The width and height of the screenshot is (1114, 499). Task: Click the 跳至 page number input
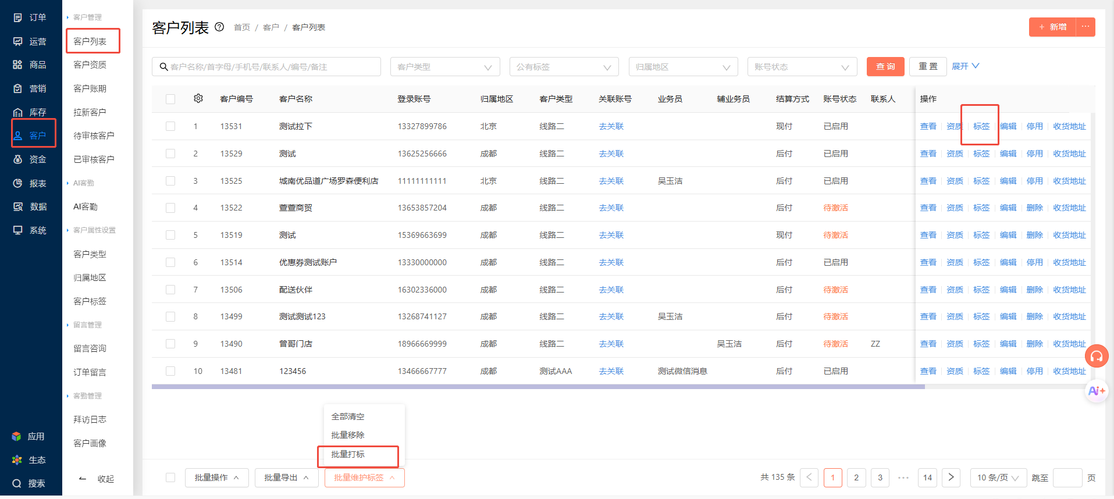point(1067,477)
